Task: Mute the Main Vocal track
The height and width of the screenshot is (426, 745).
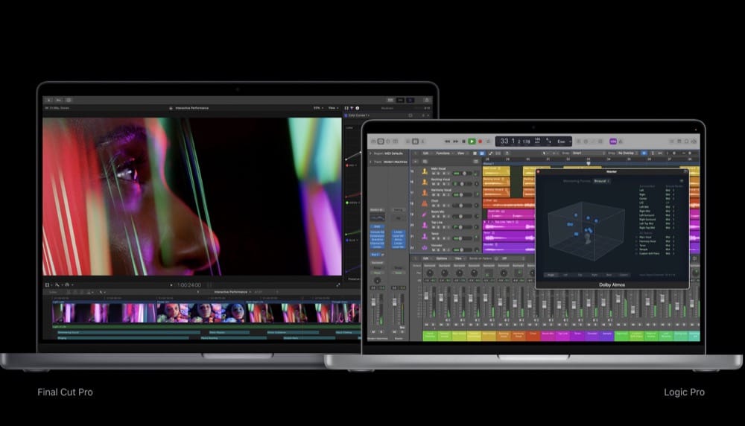Action: point(434,174)
